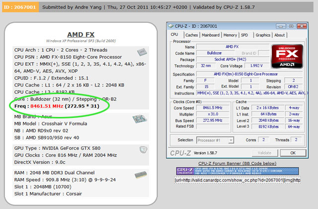Screen dimensions: 318x209
Task: Click the CPU PSN AMD FX-8150 line
Action: pyautogui.click(x=68, y=57)
